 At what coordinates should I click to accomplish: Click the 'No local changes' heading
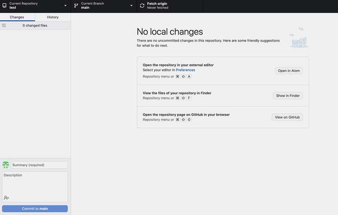169,31
